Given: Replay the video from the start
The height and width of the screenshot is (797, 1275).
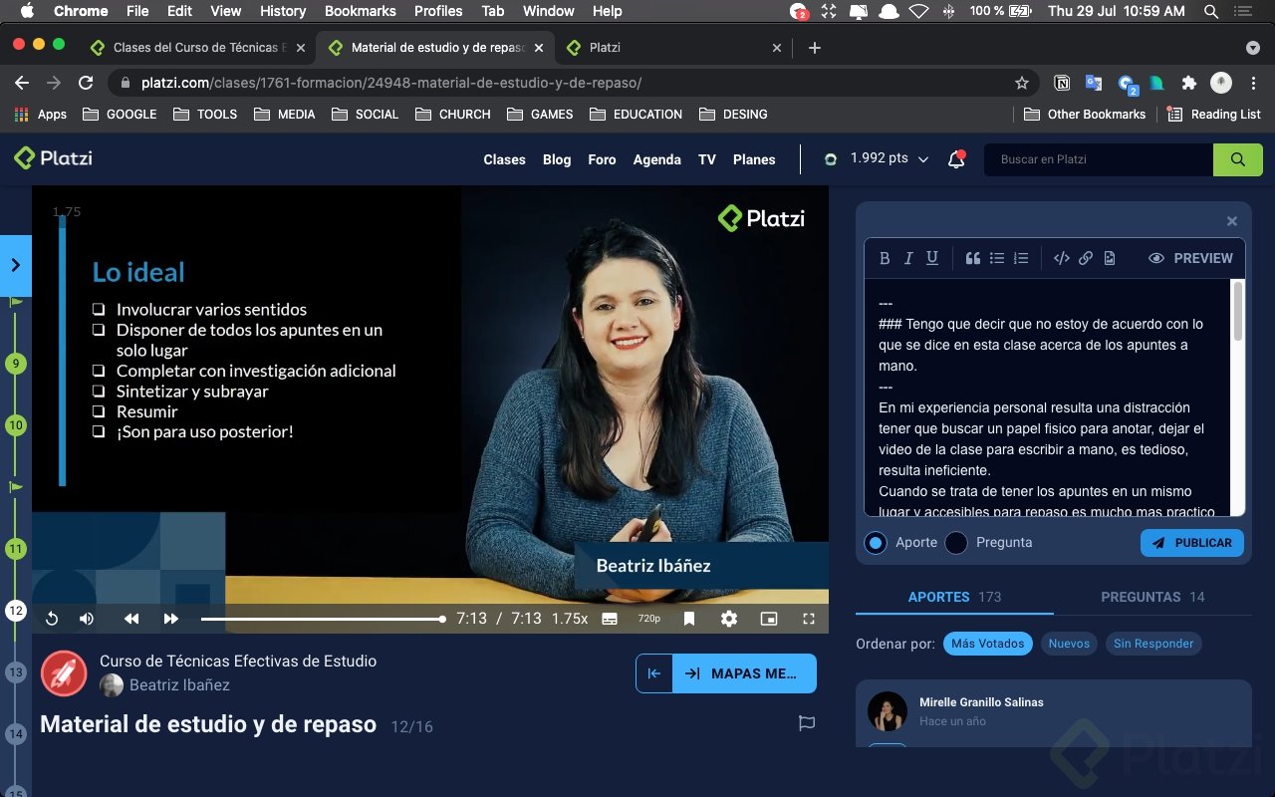Looking at the screenshot, I should pos(52,619).
